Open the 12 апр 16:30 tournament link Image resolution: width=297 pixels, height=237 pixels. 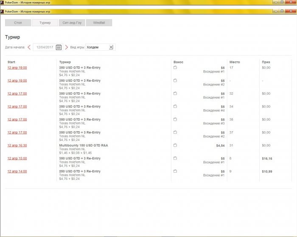(x=17, y=146)
